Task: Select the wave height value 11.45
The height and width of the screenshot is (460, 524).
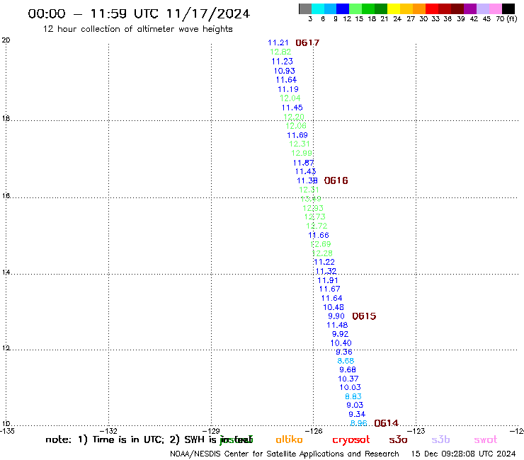Action: (x=292, y=108)
